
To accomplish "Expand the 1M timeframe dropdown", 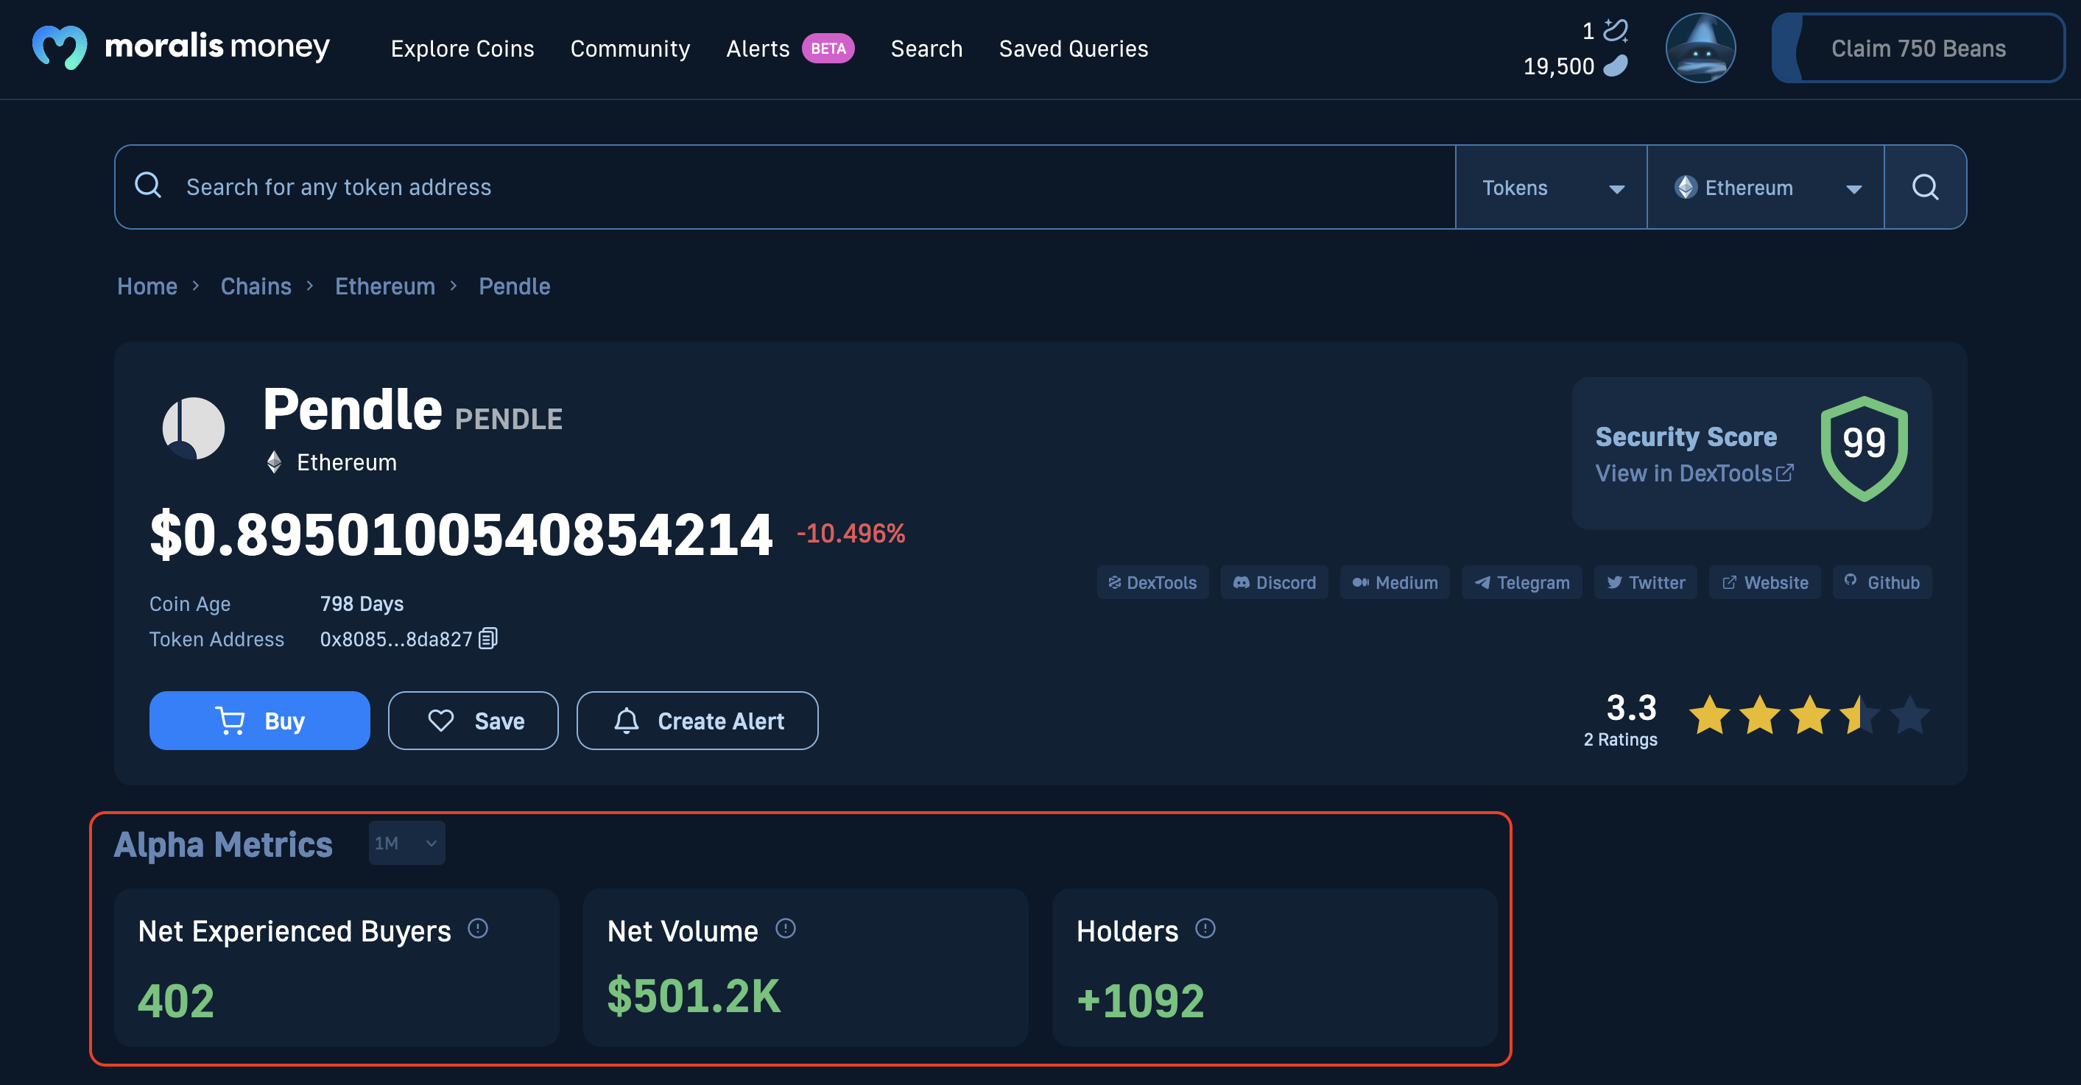I will point(406,843).
